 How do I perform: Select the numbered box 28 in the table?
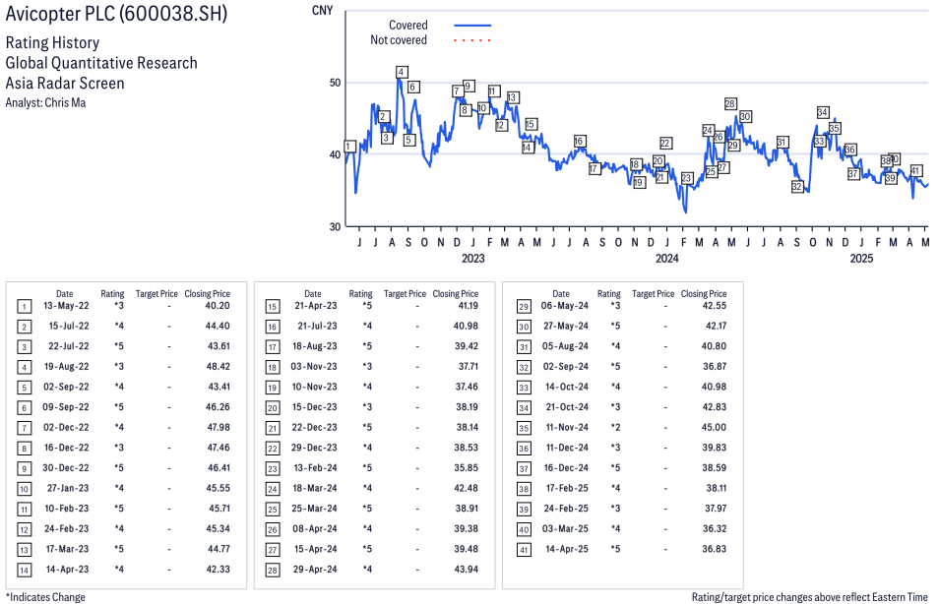[273, 570]
